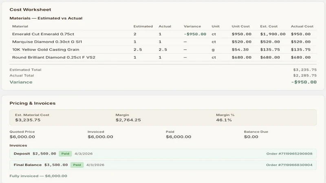The width and height of the screenshot is (326, 183).
Task: Open Deposit invoice order #7119965290808 link
Action: tap(289, 154)
